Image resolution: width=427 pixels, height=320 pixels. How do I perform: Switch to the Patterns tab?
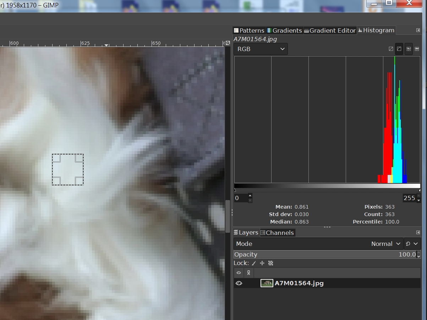(x=249, y=31)
